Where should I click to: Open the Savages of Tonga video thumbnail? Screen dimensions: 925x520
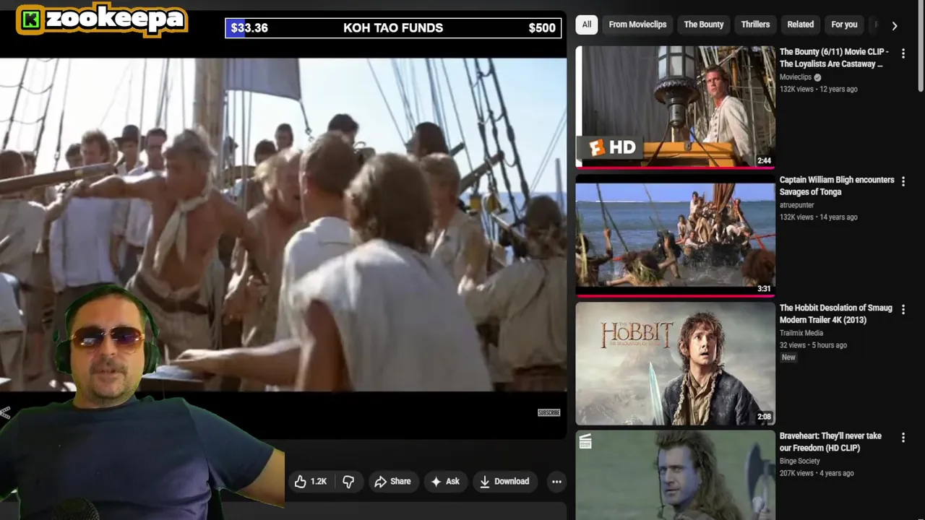(675, 235)
